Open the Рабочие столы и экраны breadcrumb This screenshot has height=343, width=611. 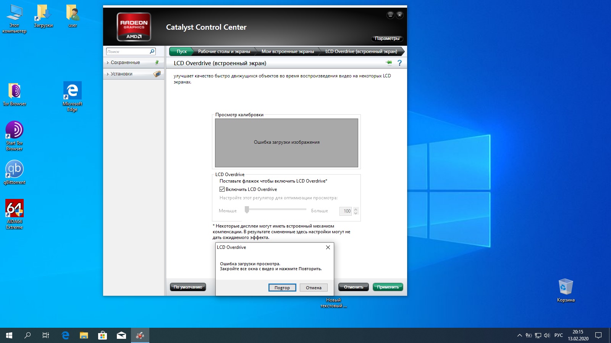tap(224, 51)
